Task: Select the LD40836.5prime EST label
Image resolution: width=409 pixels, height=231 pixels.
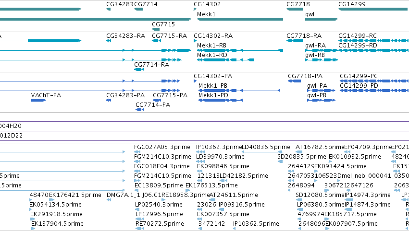Action: click(x=266, y=147)
